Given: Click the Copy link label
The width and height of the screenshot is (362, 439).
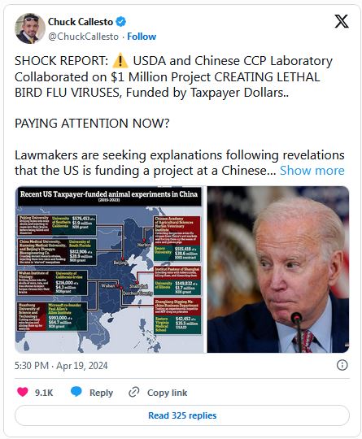Looking at the screenshot, I should coord(167,393).
